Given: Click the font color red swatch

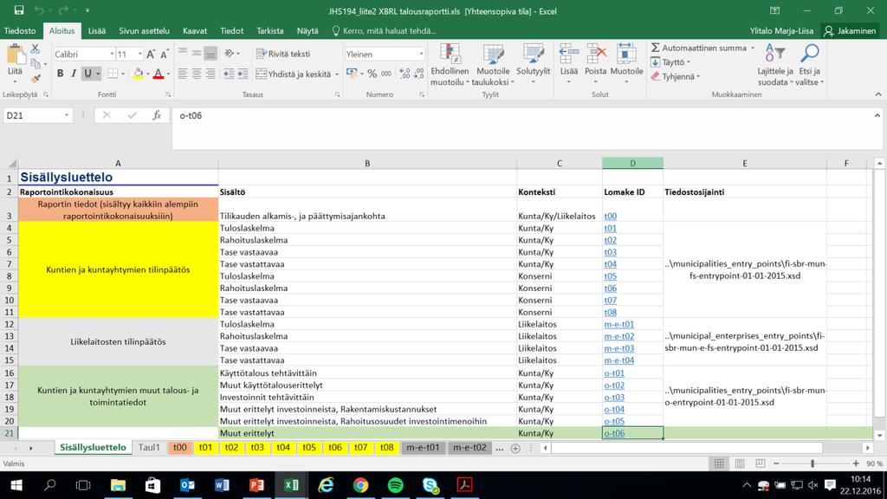Looking at the screenshot, I should [x=158, y=74].
